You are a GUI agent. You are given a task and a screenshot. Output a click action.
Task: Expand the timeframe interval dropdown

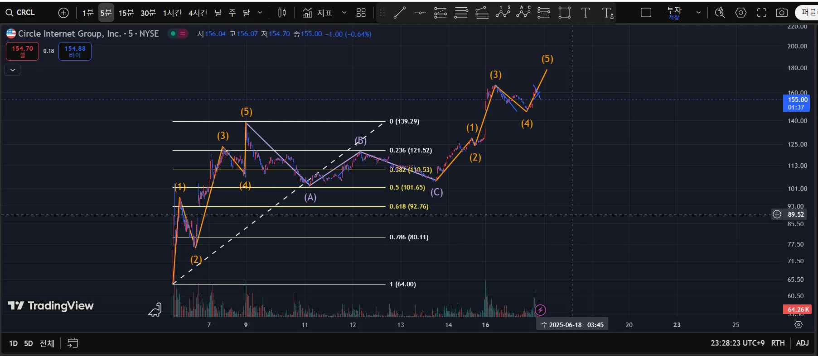click(x=260, y=13)
